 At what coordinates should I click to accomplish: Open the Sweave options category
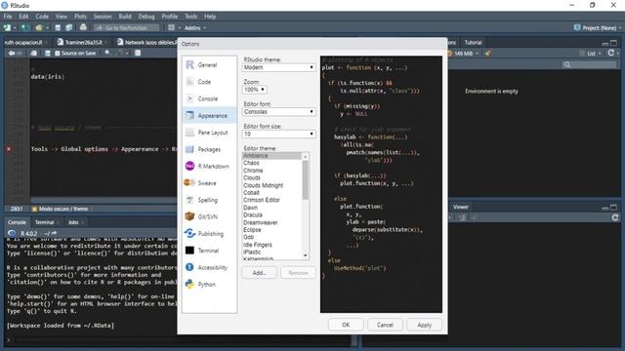pos(209,183)
